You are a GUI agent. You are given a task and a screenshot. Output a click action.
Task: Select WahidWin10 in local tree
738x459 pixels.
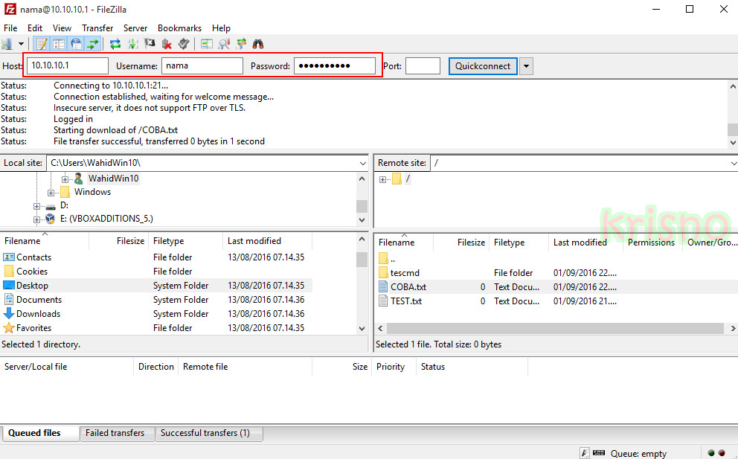113,179
